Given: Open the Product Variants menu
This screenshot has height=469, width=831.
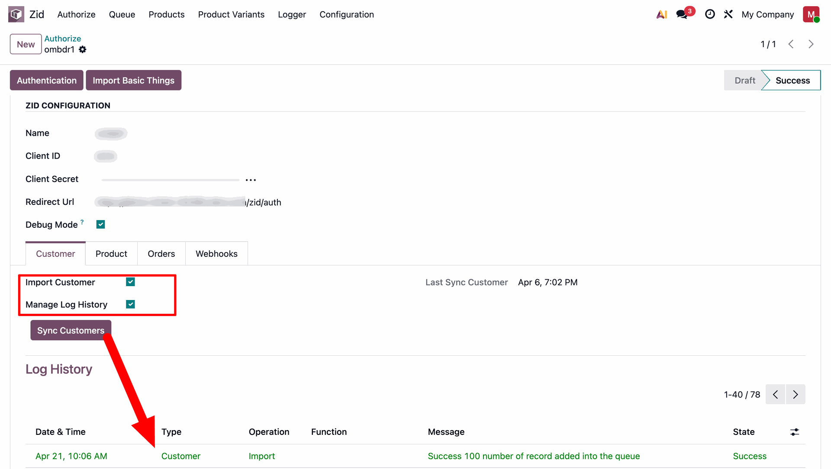Looking at the screenshot, I should coord(231,14).
